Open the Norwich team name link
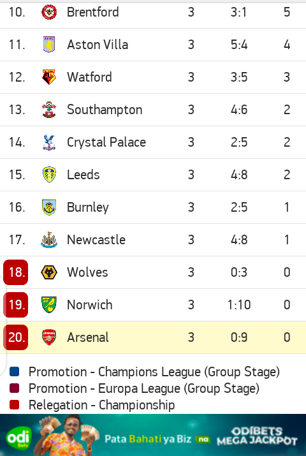 tap(89, 305)
